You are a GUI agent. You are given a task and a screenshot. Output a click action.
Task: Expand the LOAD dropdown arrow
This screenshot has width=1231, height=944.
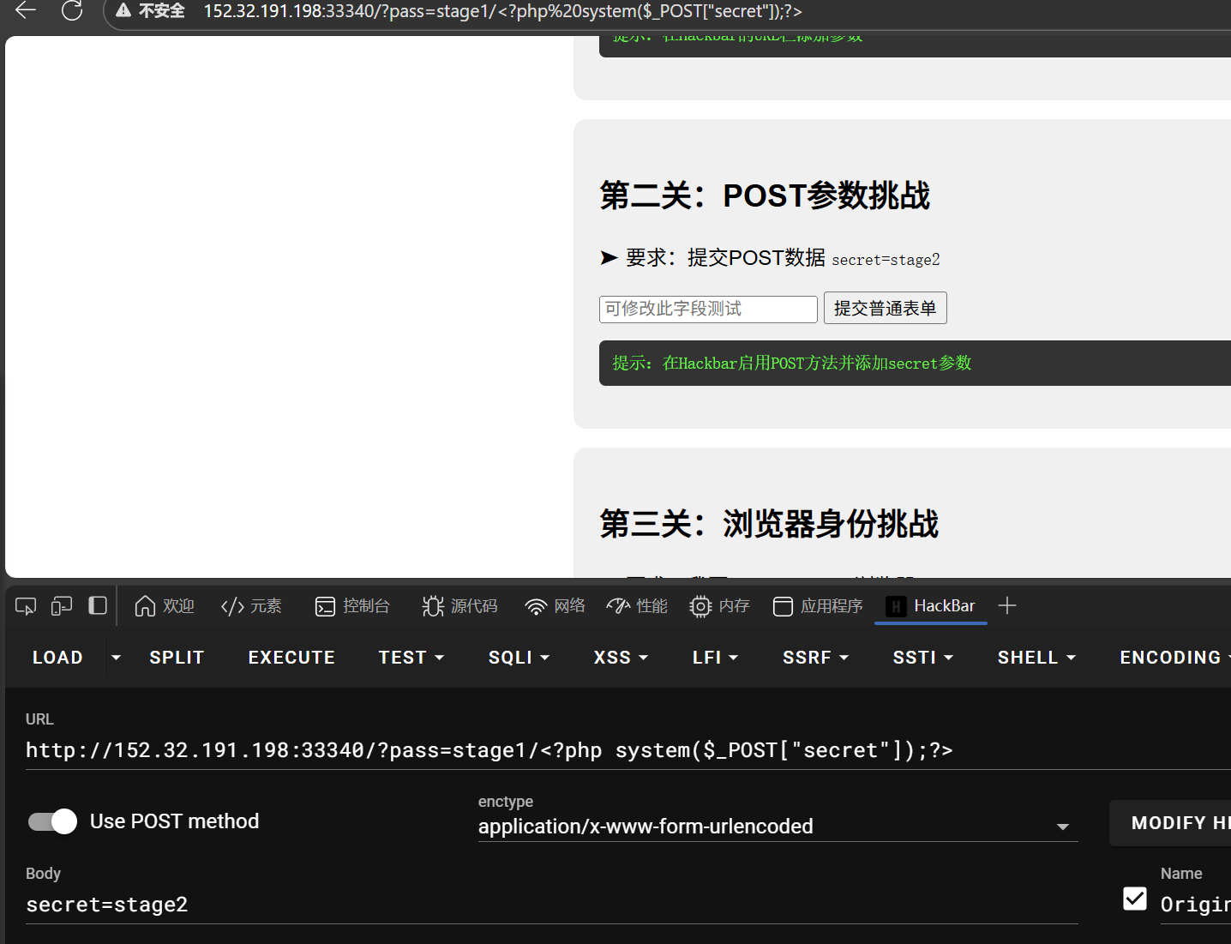point(116,657)
